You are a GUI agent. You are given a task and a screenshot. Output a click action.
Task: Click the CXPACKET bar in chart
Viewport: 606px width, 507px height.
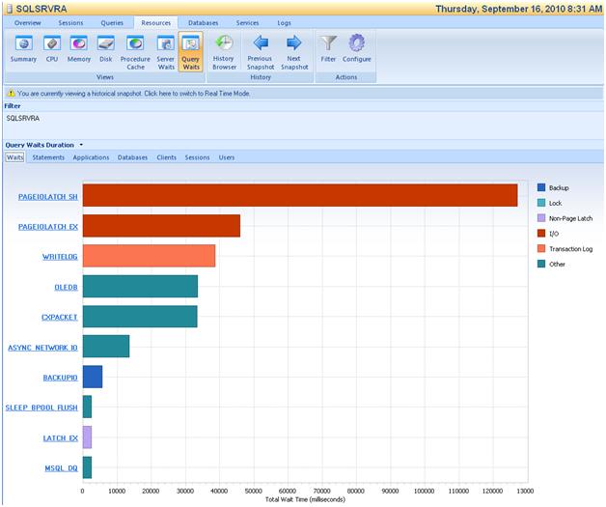[x=140, y=316]
